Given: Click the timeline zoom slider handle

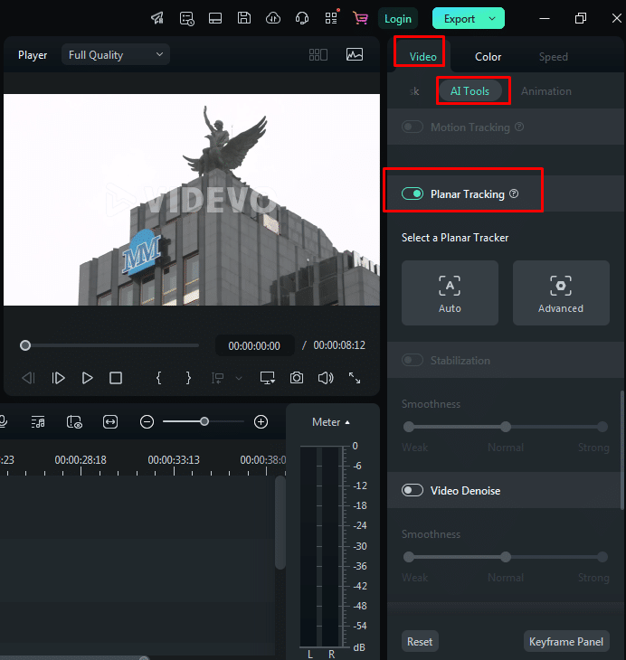Looking at the screenshot, I should pyautogui.click(x=204, y=421).
